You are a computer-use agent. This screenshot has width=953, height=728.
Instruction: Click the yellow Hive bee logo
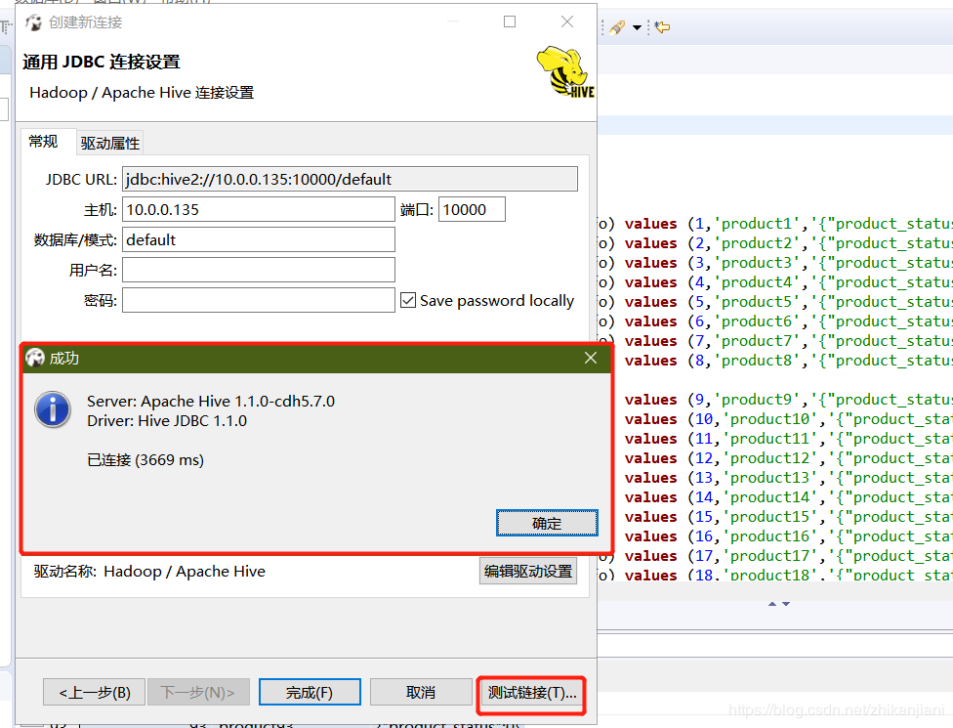pyautogui.click(x=565, y=71)
